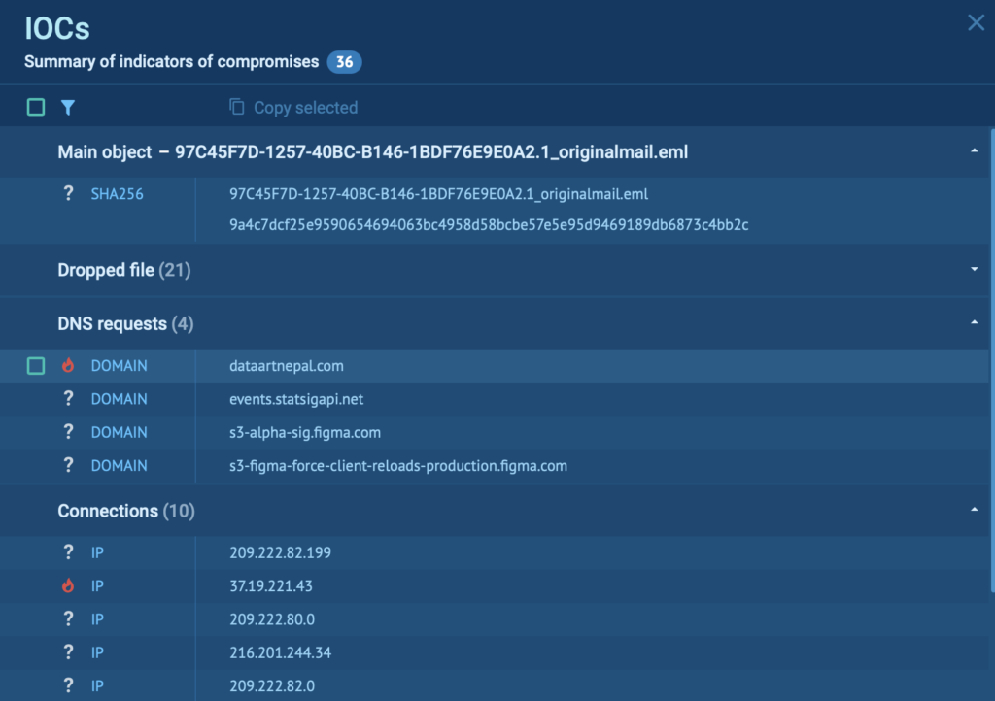Click IP label of 216.201.244.34 row
The height and width of the screenshot is (701, 995).
[x=97, y=652]
